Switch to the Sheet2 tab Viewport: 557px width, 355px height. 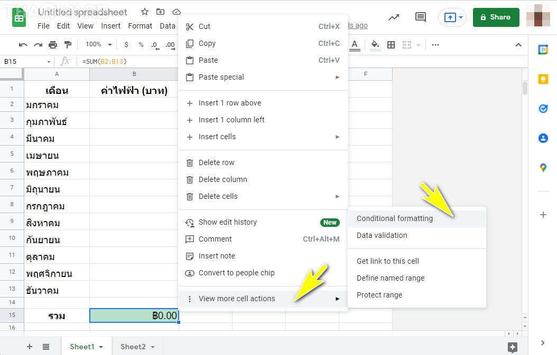(133, 347)
